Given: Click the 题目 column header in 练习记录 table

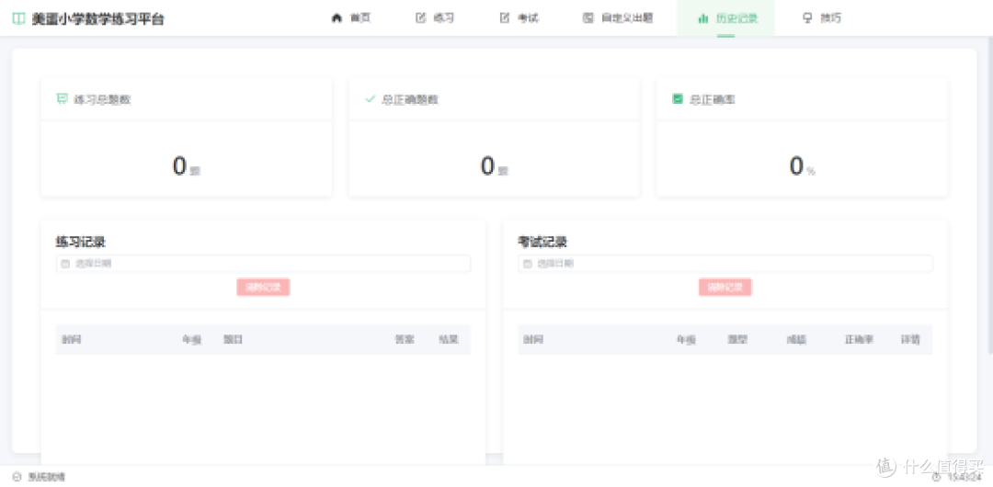Looking at the screenshot, I should click(233, 340).
